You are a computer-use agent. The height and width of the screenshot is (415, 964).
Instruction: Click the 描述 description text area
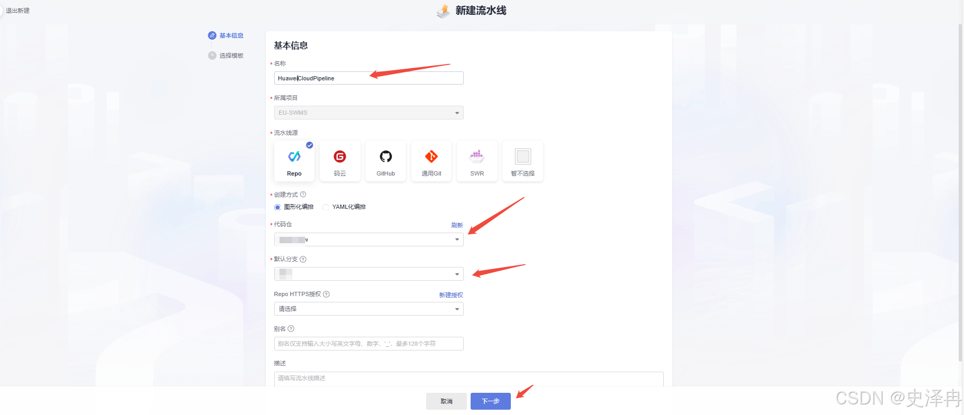[469, 379]
